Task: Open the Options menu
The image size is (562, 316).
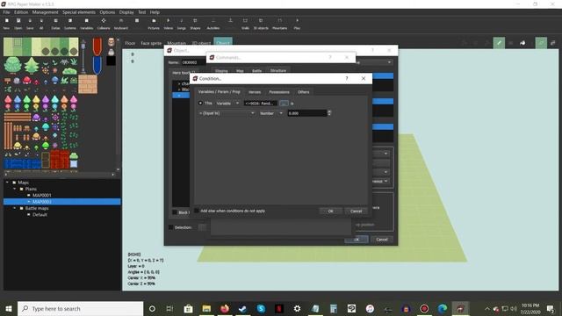Action: click(x=107, y=12)
